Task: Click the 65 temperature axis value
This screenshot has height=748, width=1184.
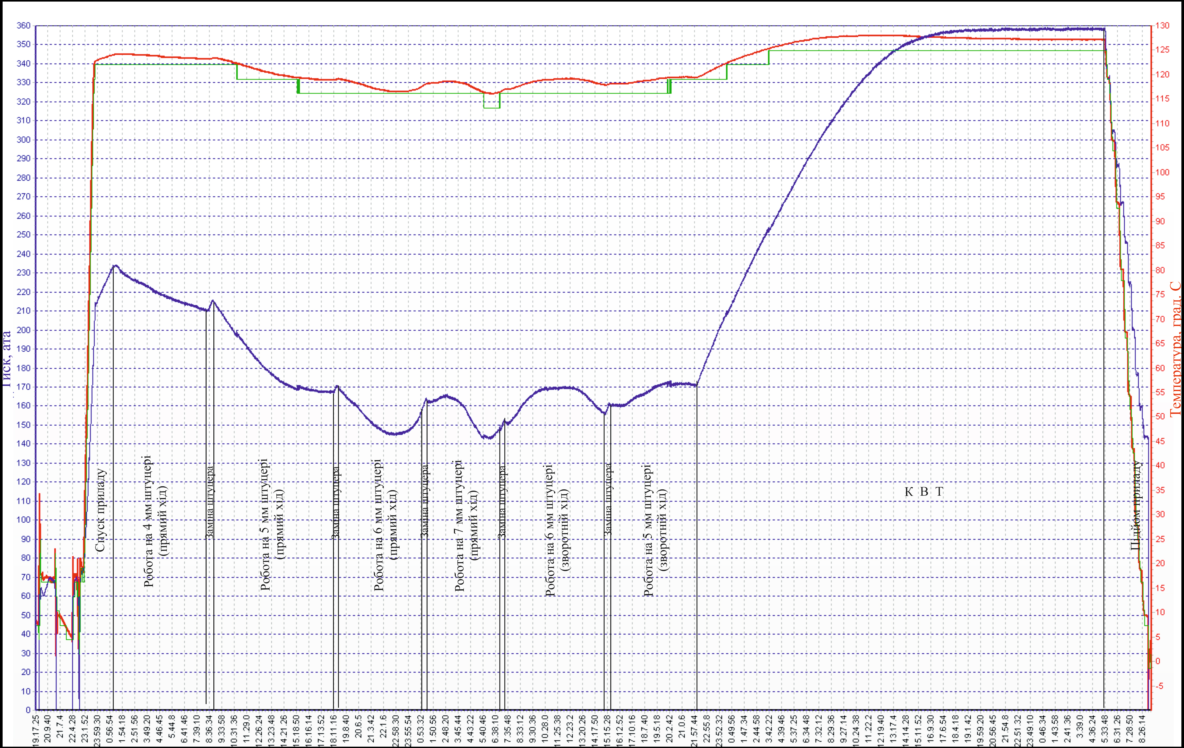Action: [1160, 343]
